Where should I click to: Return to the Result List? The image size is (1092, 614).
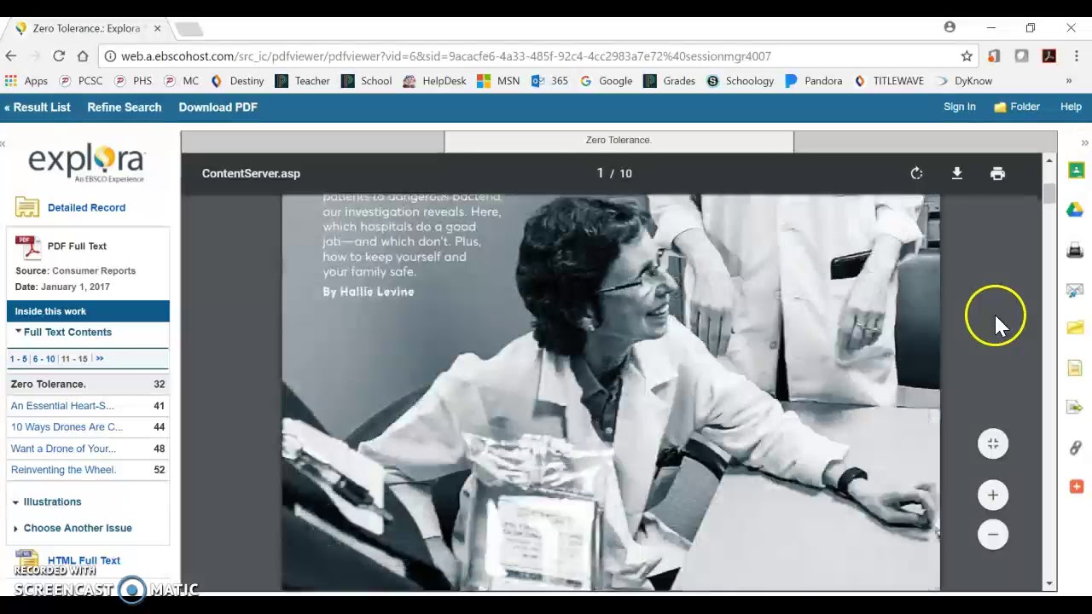[37, 107]
